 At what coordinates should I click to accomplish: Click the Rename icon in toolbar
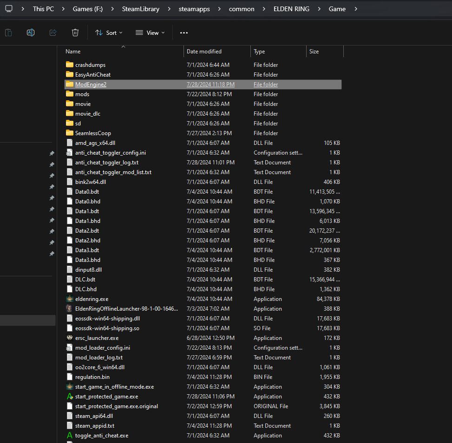[31, 33]
